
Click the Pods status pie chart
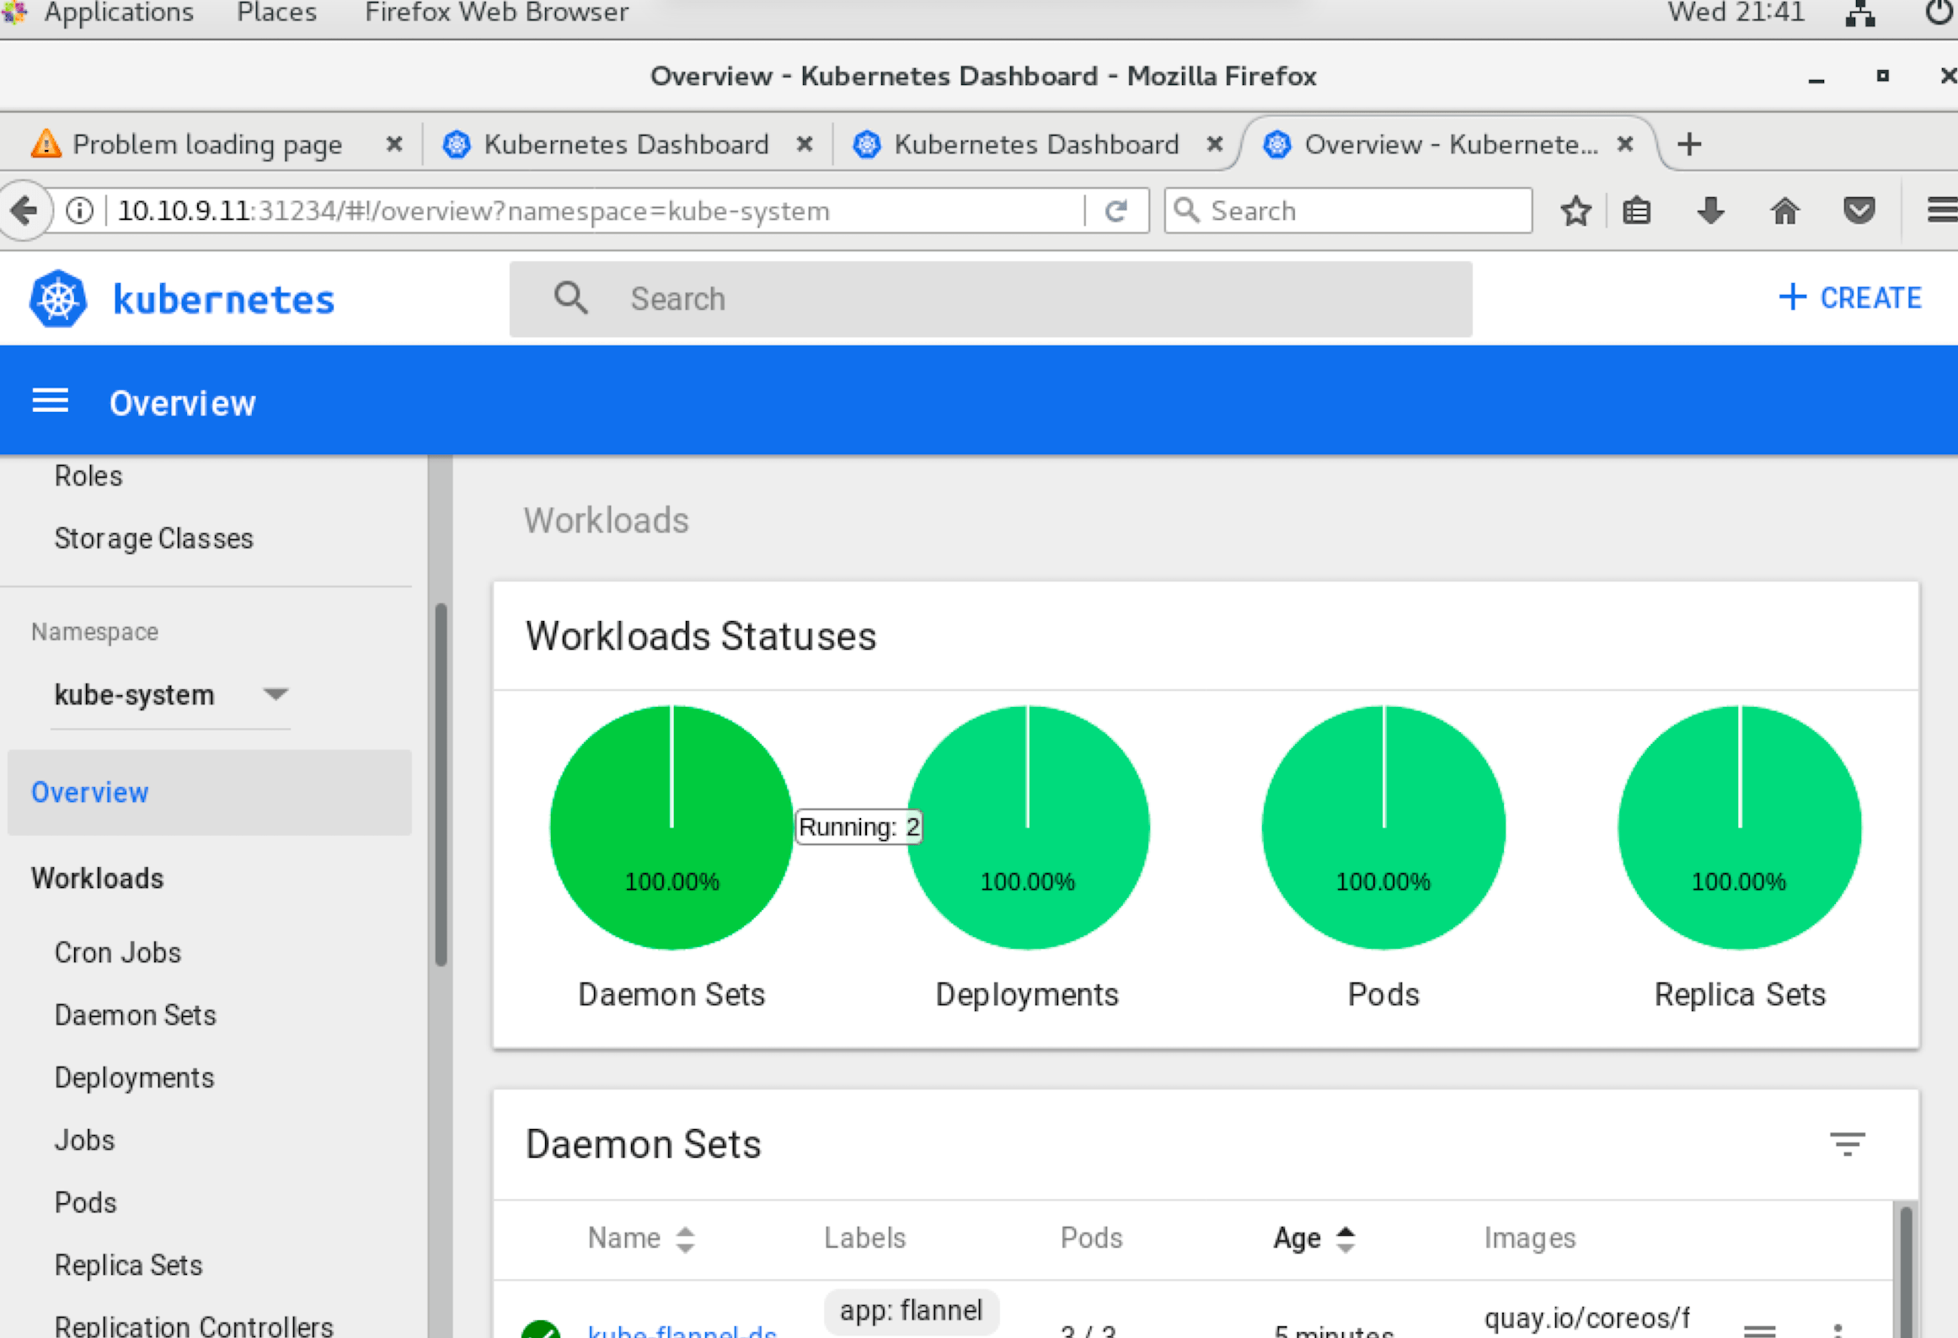point(1383,827)
